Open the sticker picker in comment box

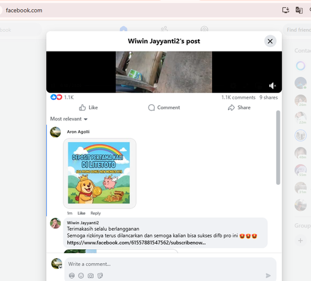100,275
